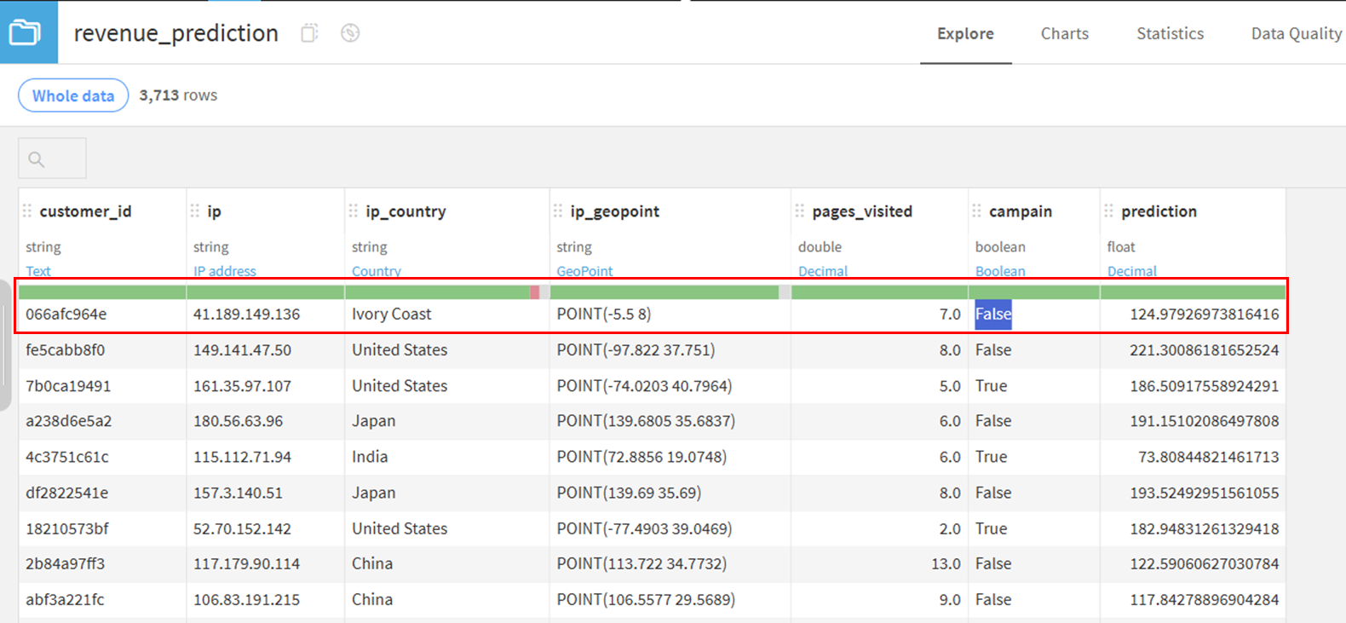1346x623 pixels.
Task: Click the campain column handle icon
Action: [x=976, y=211]
